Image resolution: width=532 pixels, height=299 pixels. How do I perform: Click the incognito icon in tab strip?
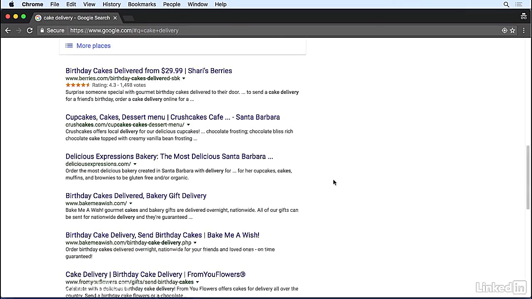coord(524,17)
